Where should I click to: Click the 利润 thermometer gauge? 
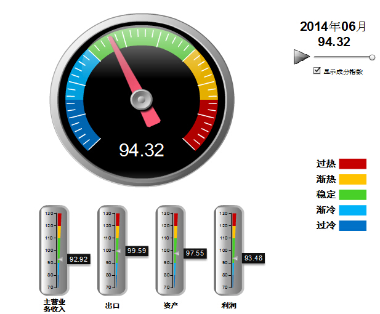point(229,249)
